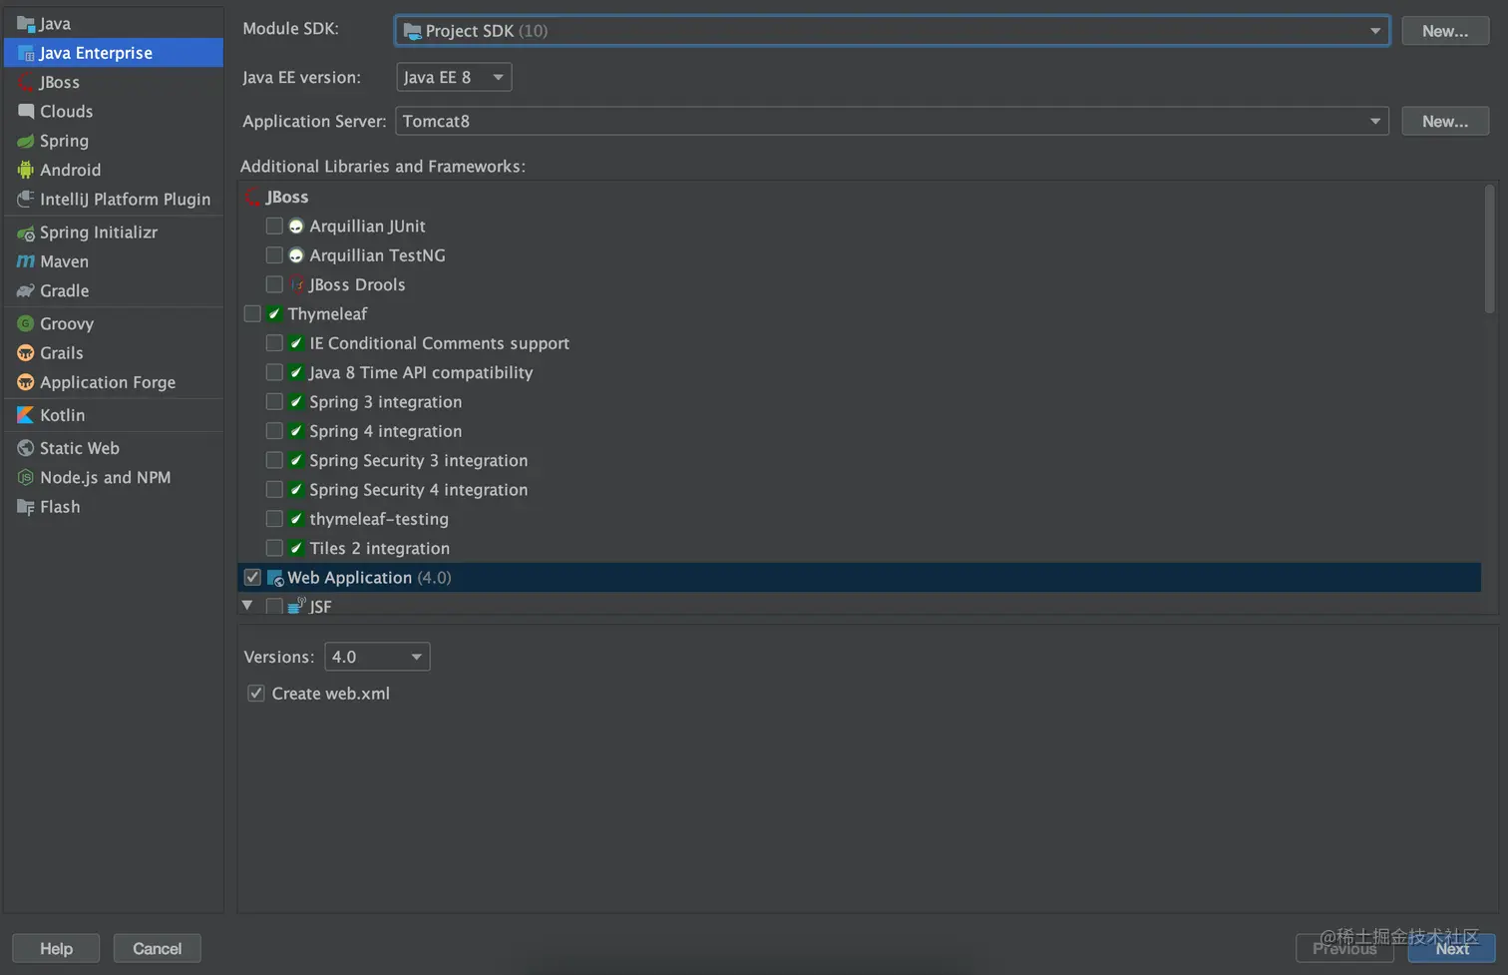Check the JSF checkbox
The height and width of the screenshot is (975, 1508).
274,606
